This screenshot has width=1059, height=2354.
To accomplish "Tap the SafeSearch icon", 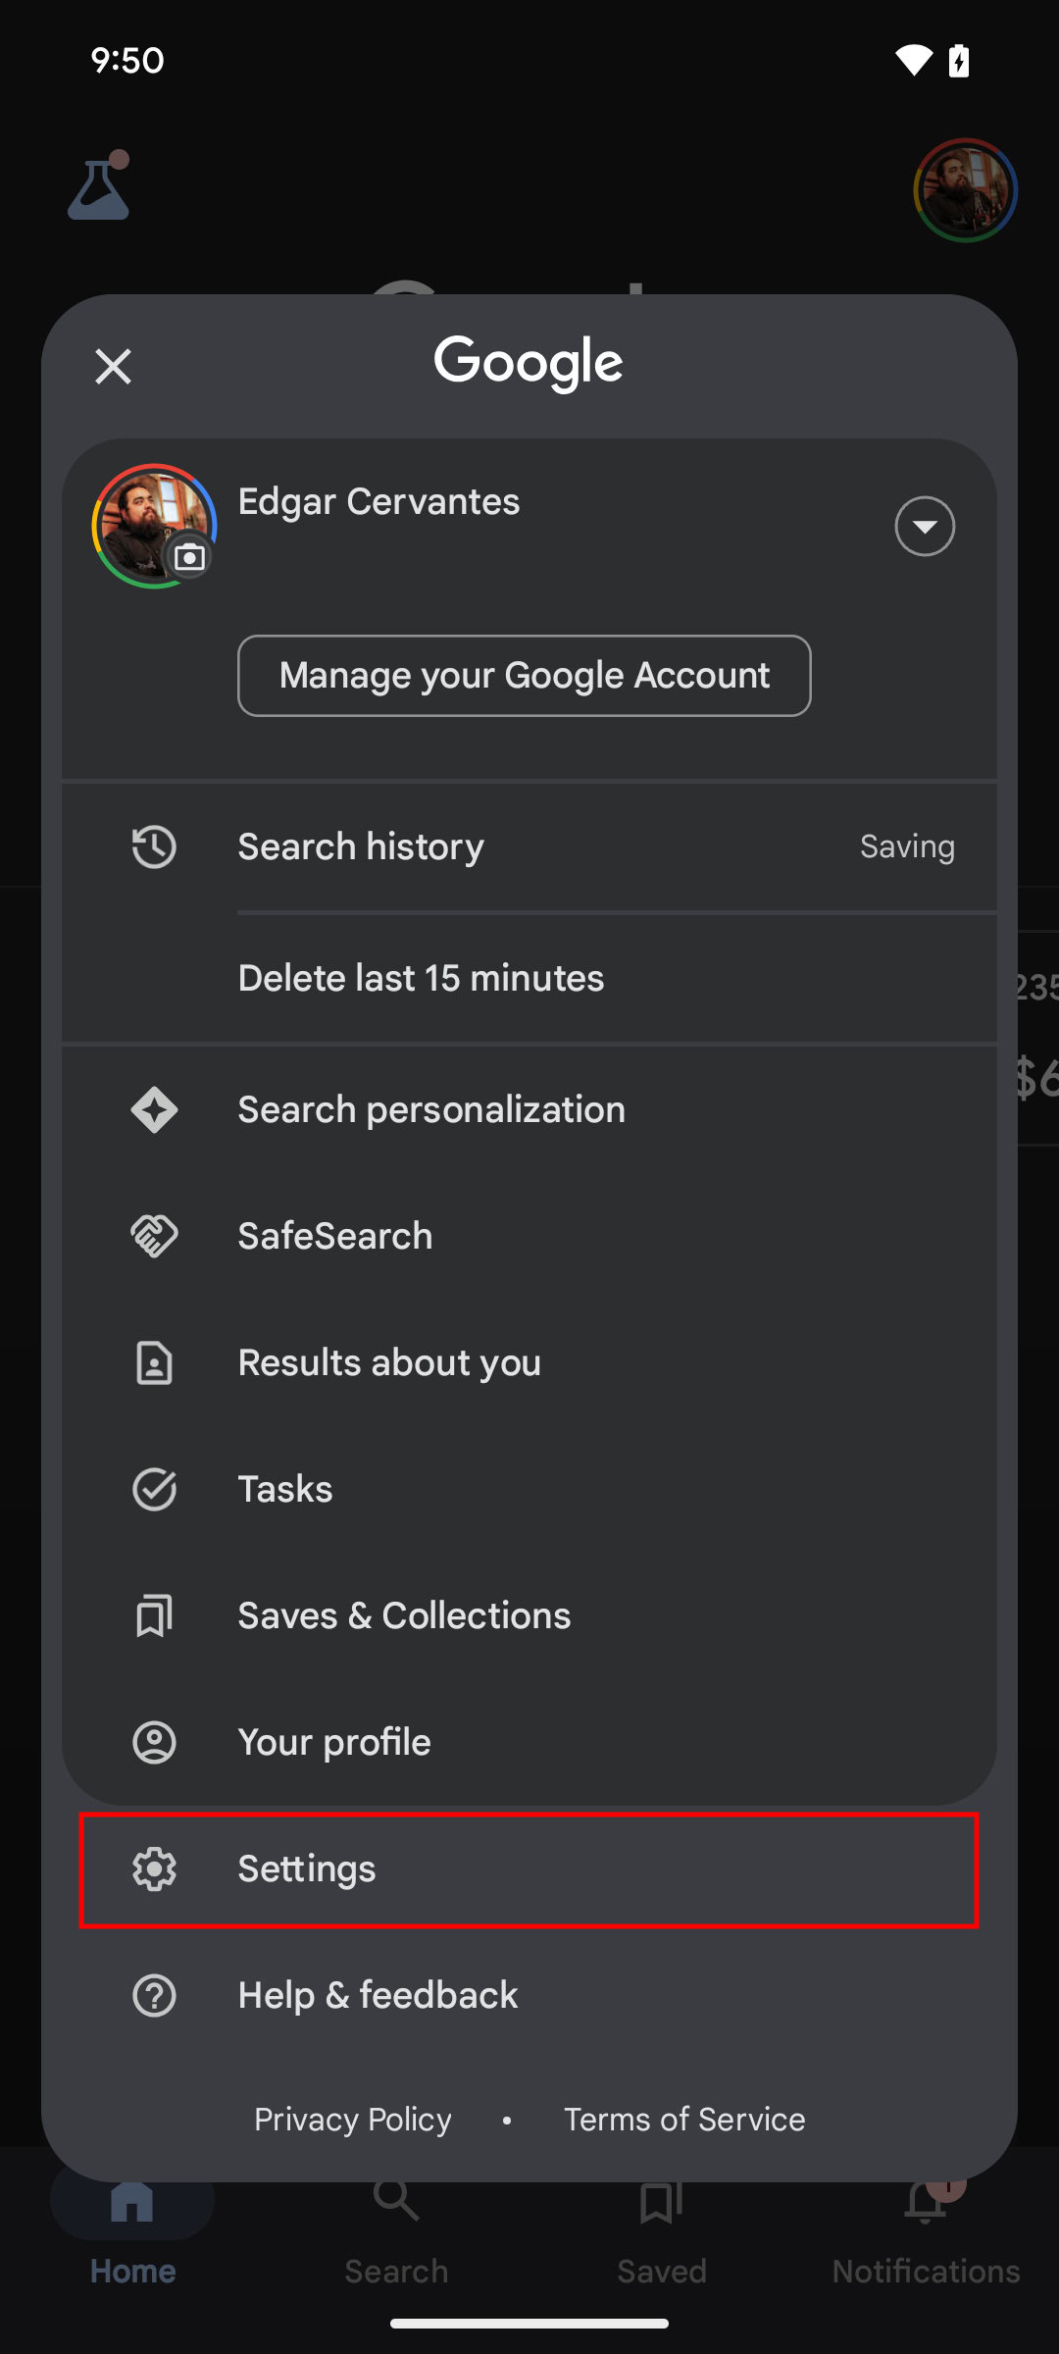I will (x=154, y=1236).
